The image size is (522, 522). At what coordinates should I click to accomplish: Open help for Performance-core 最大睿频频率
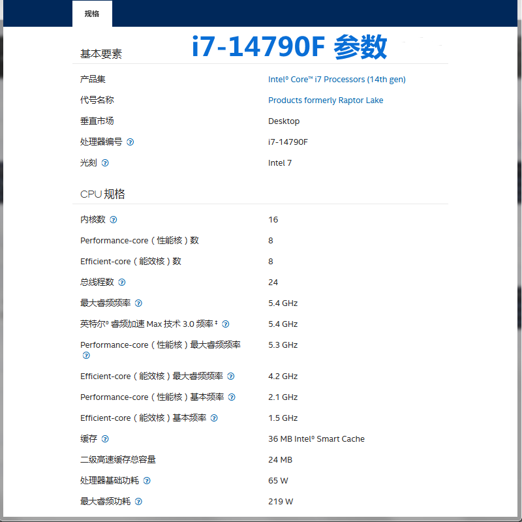[x=85, y=356]
